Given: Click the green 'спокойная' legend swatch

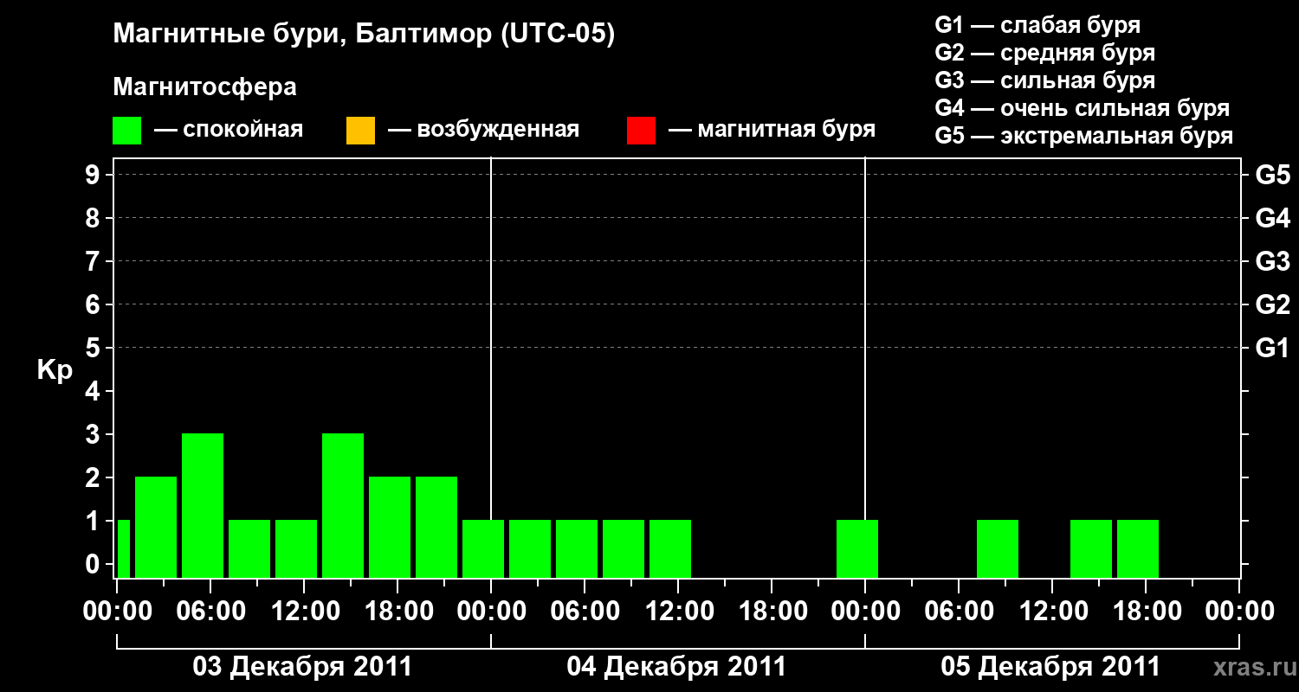Looking at the screenshot, I should click(127, 131).
